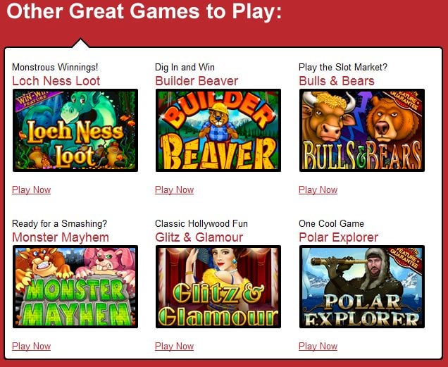Image resolution: width=448 pixels, height=367 pixels.
Task: Click the Loch Ness Loot title link
Action: coord(56,81)
